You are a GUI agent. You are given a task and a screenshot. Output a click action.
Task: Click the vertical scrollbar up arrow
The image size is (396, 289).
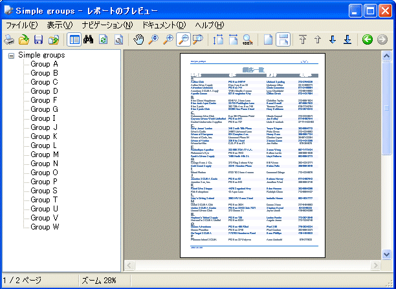386,56
